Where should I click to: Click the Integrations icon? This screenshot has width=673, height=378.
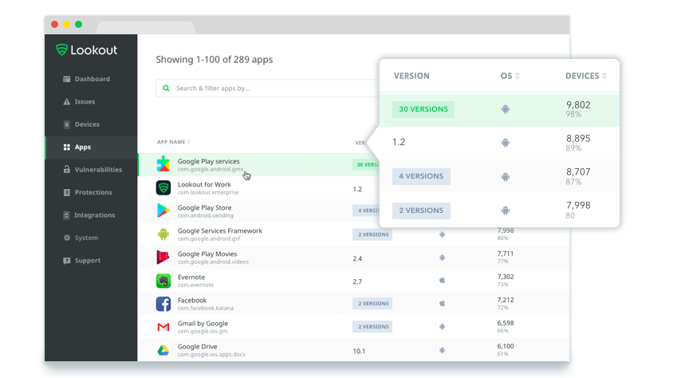pyautogui.click(x=66, y=215)
